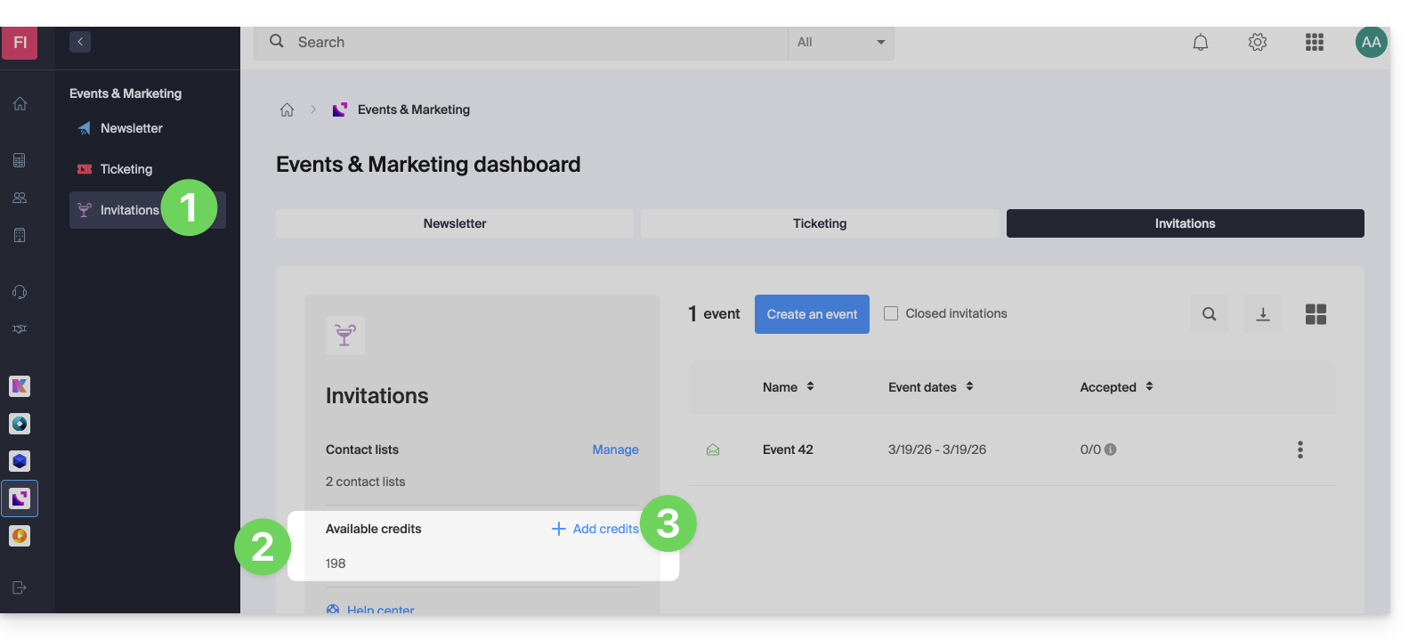Click the download icon above event table

pos(1262,314)
